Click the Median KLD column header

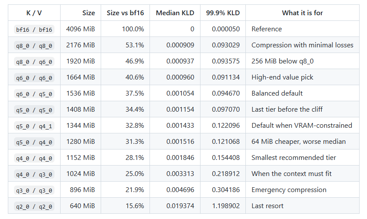click(175, 13)
